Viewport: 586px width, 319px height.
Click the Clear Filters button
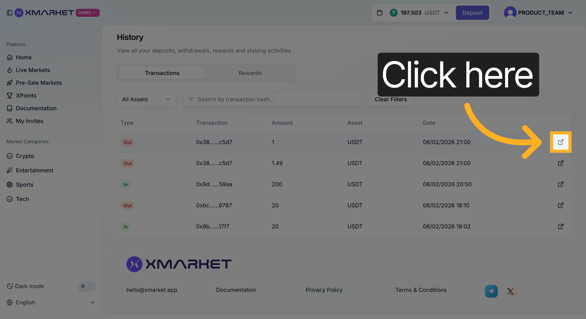coord(391,100)
